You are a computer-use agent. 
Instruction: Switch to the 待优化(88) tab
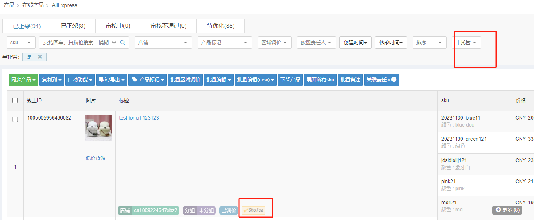tap(220, 26)
